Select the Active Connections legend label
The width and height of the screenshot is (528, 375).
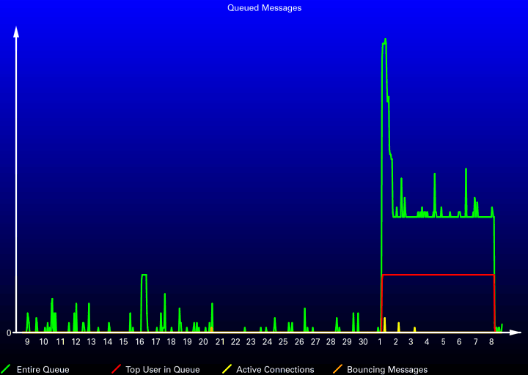[x=275, y=370]
